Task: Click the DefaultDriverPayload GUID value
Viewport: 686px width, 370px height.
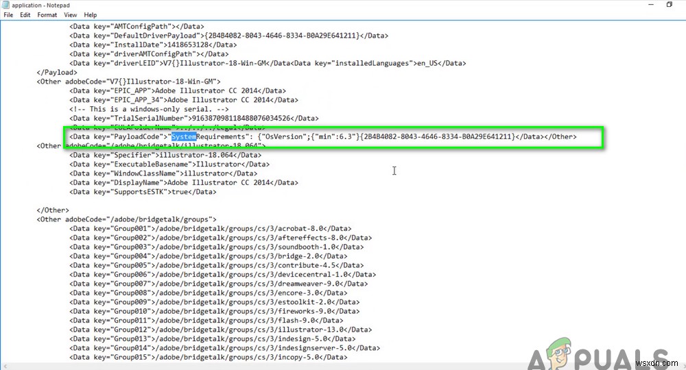Action: [281, 36]
